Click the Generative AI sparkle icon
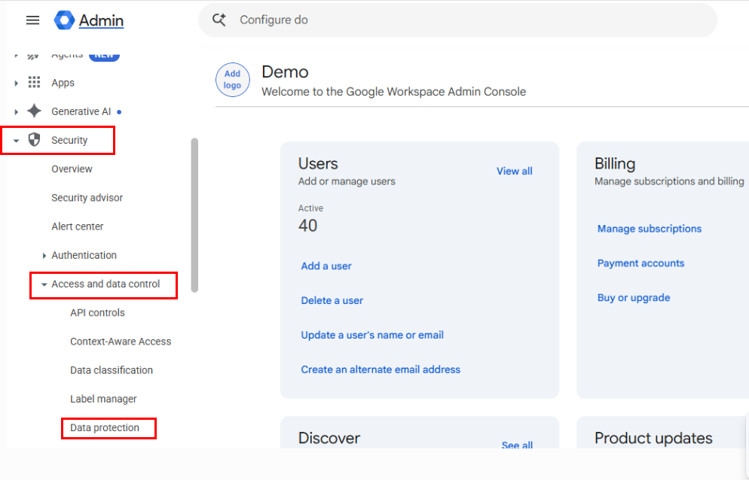This screenshot has height=480, width=749. (34, 111)
